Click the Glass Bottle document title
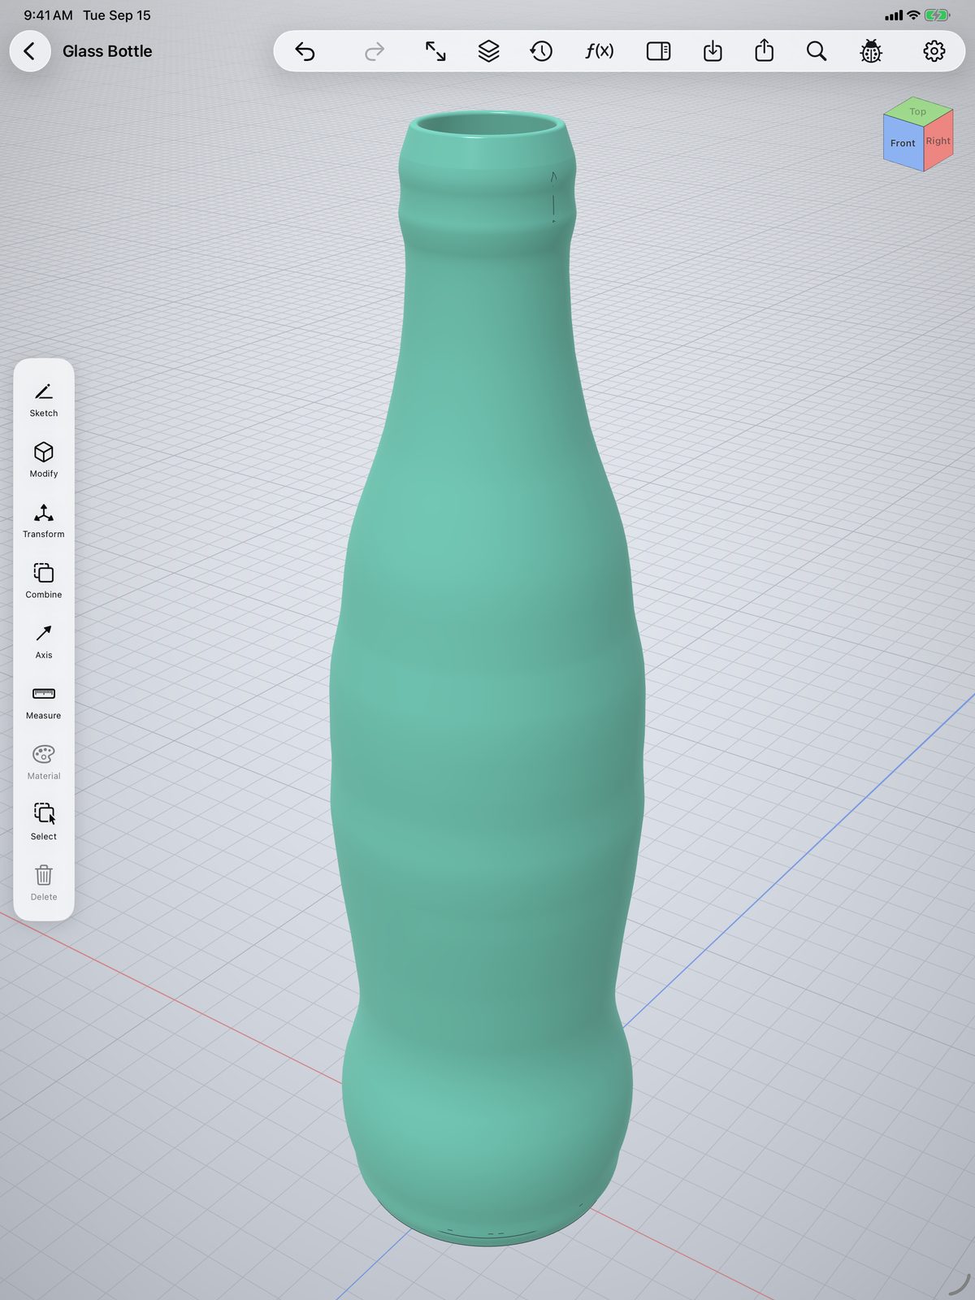Screen dimensions: 975x1300 (x=107, y=51)
